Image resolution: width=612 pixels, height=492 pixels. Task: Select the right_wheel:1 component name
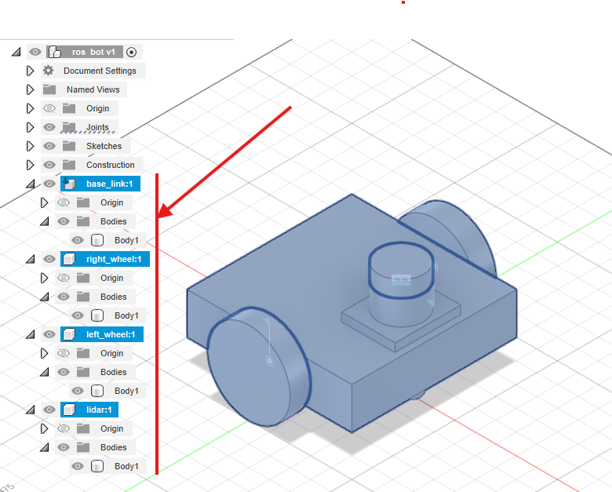point(114,259)
